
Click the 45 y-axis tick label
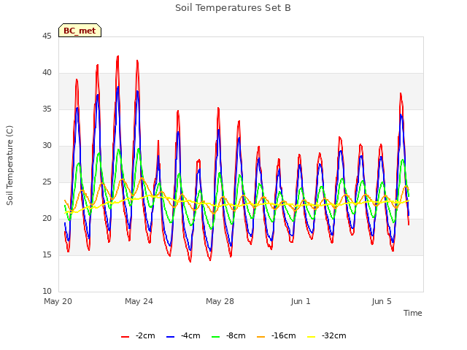click(x=47, y=36)
